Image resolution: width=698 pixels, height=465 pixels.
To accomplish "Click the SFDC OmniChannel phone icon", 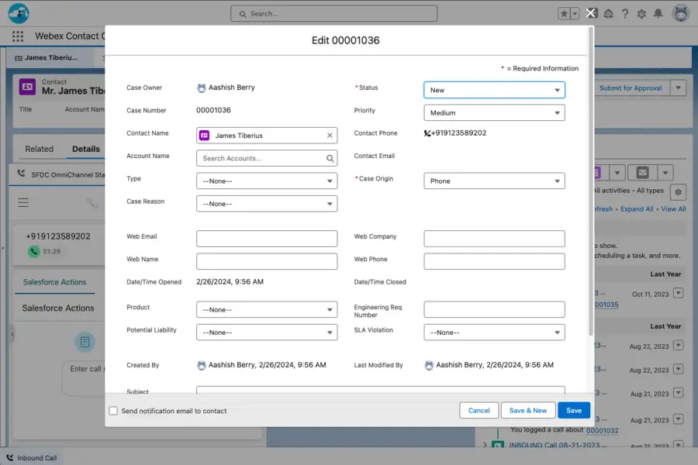I will pos(21,174).
